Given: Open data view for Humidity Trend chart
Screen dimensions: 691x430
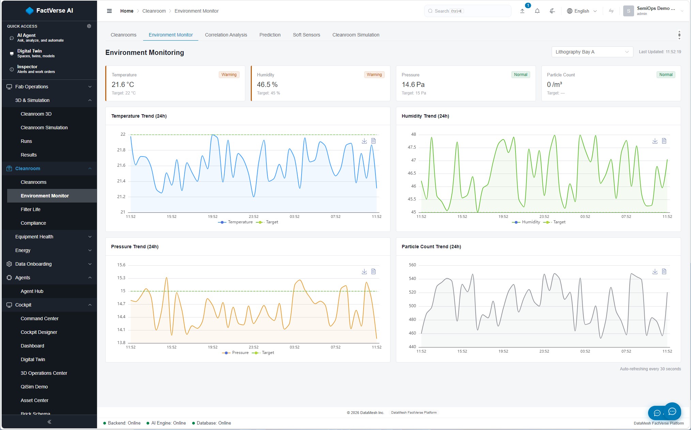Looking at the screenshot, I should pyautogui.click(x=664, y=141).
